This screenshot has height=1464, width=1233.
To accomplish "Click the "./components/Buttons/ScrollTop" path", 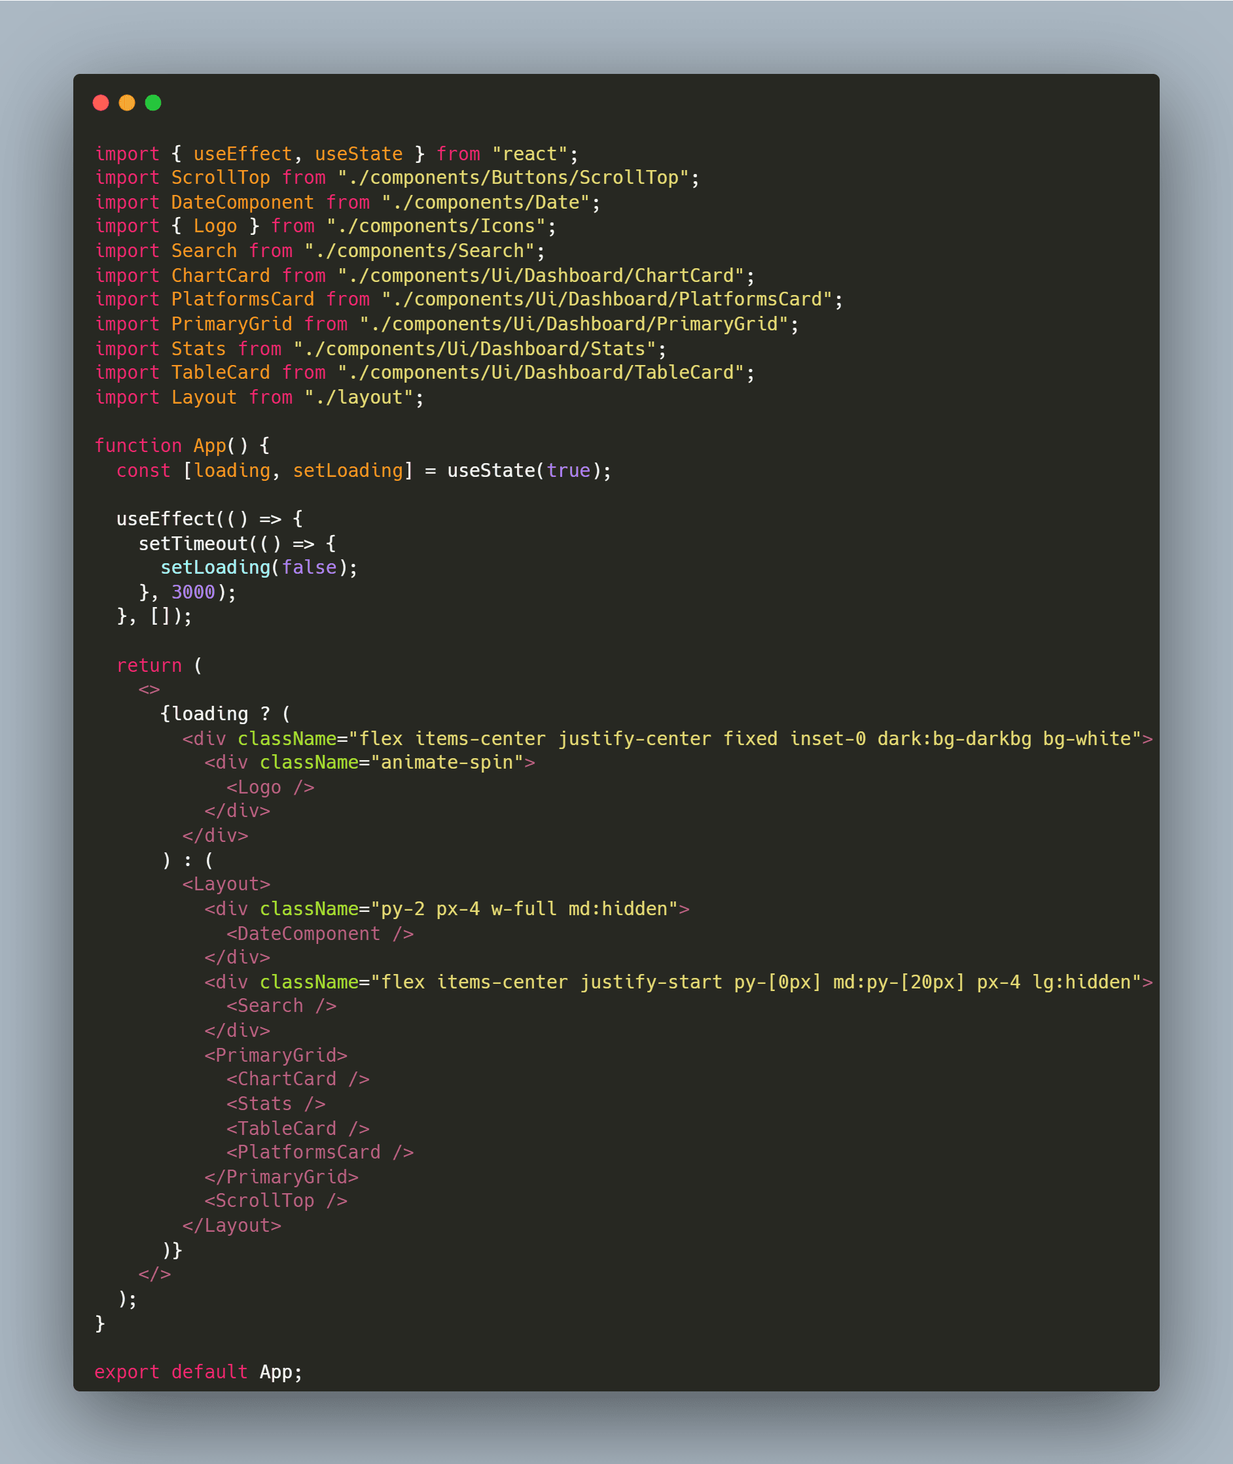I will [x=513, y=177].
